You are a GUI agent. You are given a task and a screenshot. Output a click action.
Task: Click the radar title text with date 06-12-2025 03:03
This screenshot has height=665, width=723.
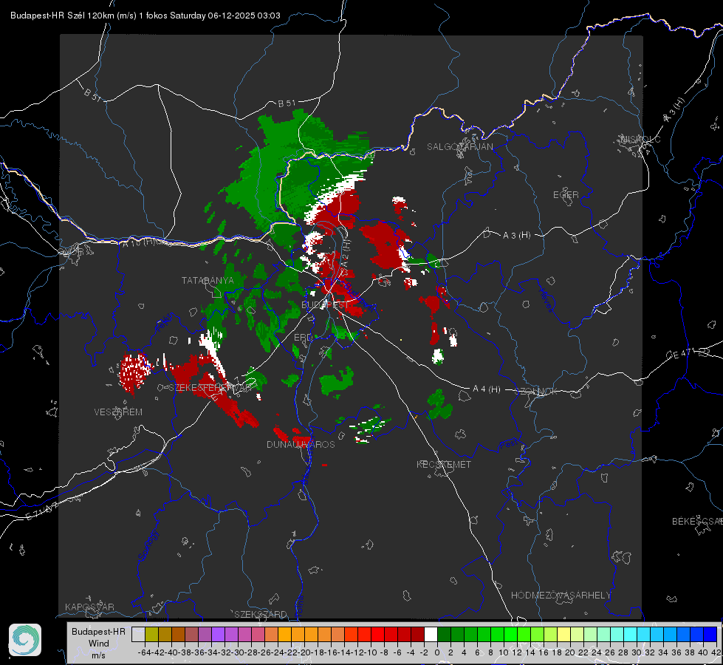coord(145,16)
